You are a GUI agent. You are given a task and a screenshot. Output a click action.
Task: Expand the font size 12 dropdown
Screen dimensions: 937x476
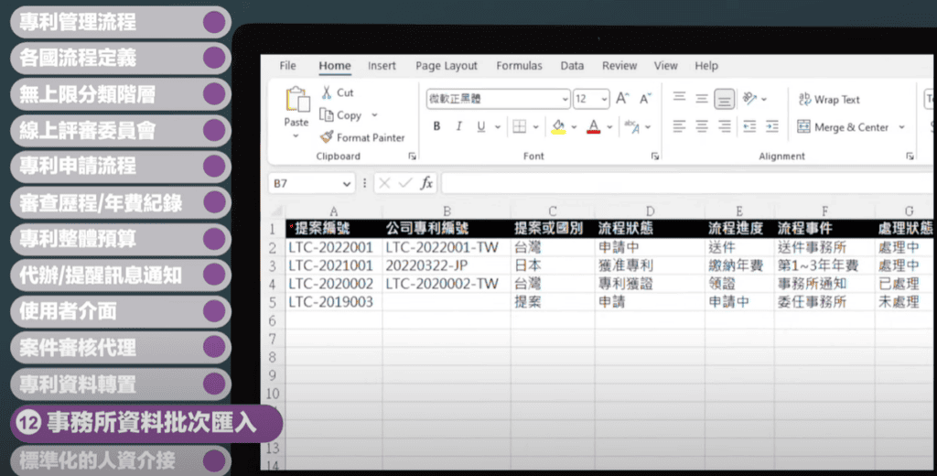(x=604, y=99)
